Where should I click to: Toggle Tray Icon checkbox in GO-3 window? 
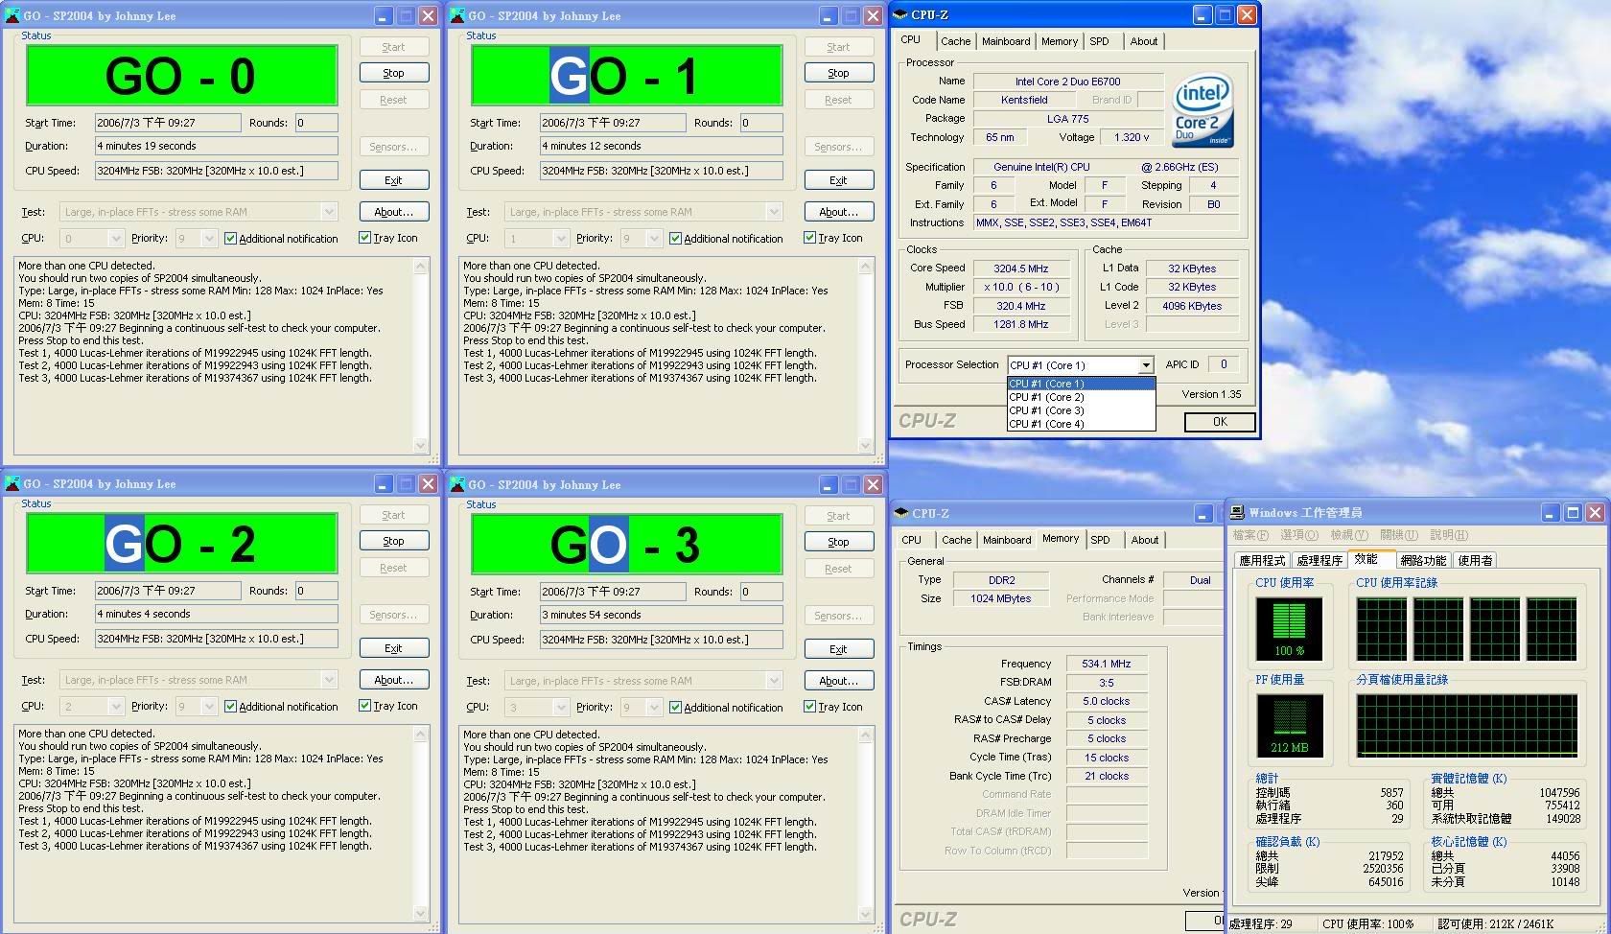pos(809,706)
